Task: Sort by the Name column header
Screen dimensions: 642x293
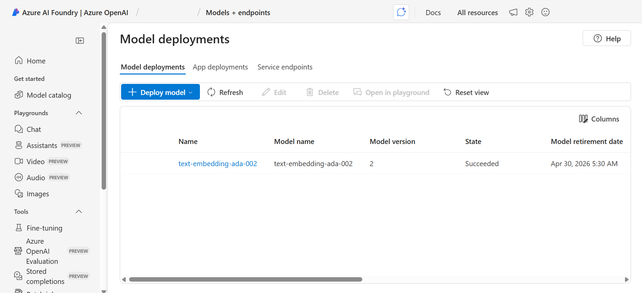Action: tap(188, 142)
